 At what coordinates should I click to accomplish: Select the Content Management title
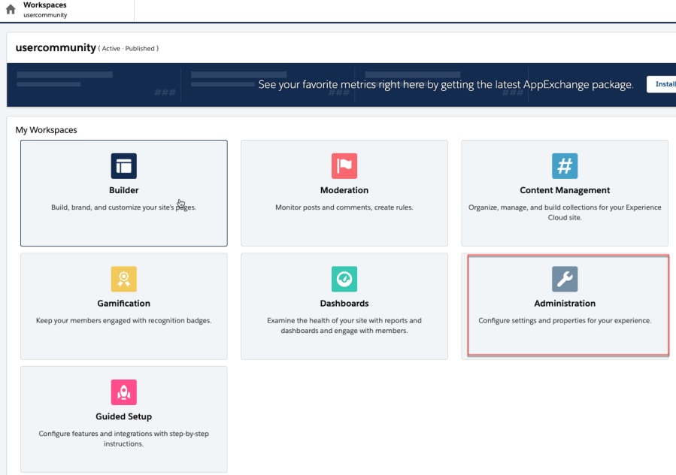565,190
